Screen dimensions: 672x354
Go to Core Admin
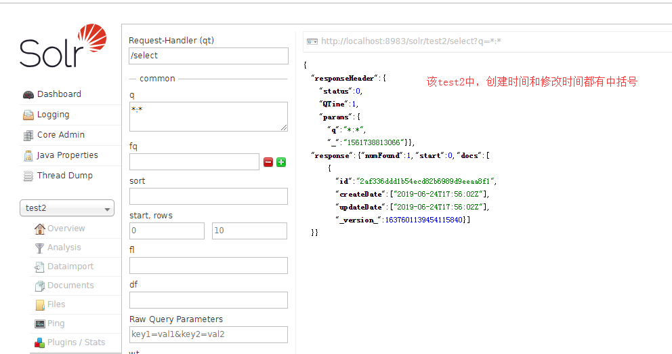(x=61, y=135)
